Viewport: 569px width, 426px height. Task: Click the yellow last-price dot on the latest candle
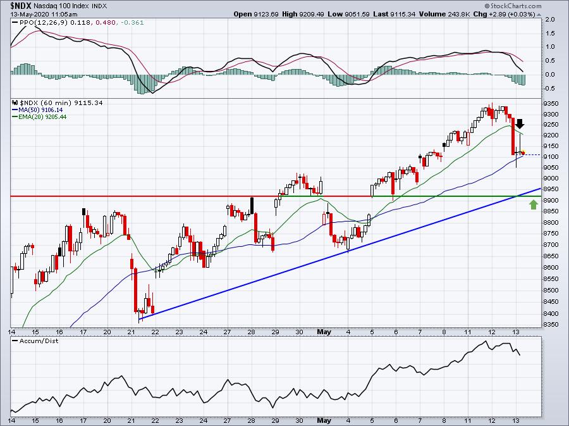point(523,153)
